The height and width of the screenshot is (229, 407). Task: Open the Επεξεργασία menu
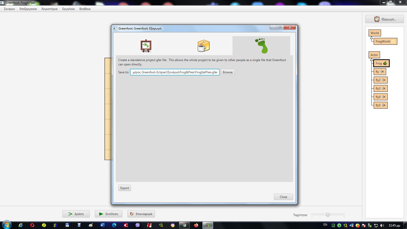(x=28, y=9)
